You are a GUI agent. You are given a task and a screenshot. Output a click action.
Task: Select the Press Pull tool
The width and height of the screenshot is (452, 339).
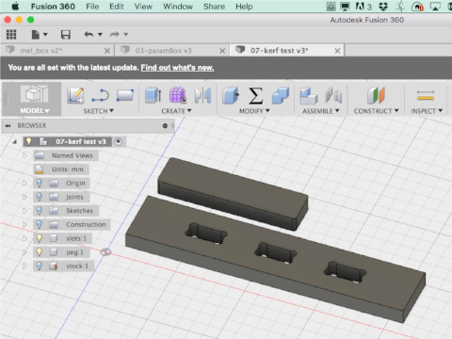click(x=231, y=95)
